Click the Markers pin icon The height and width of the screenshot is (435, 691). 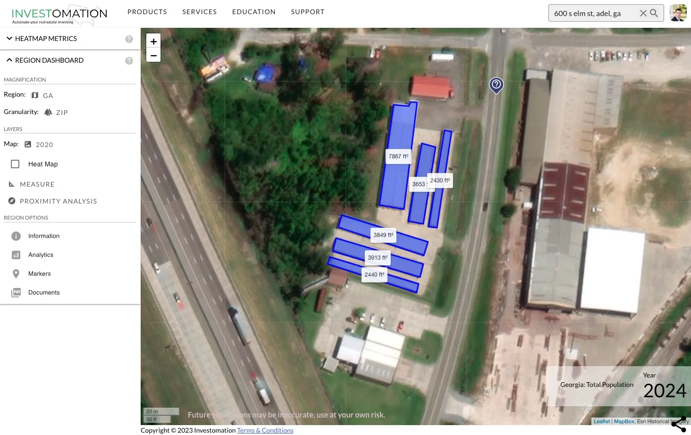coord(16,273)
